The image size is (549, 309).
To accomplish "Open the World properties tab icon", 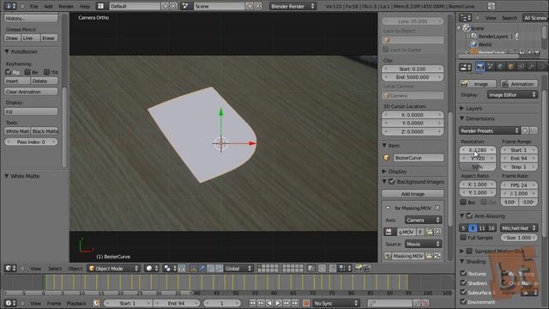I will point(501,67).
